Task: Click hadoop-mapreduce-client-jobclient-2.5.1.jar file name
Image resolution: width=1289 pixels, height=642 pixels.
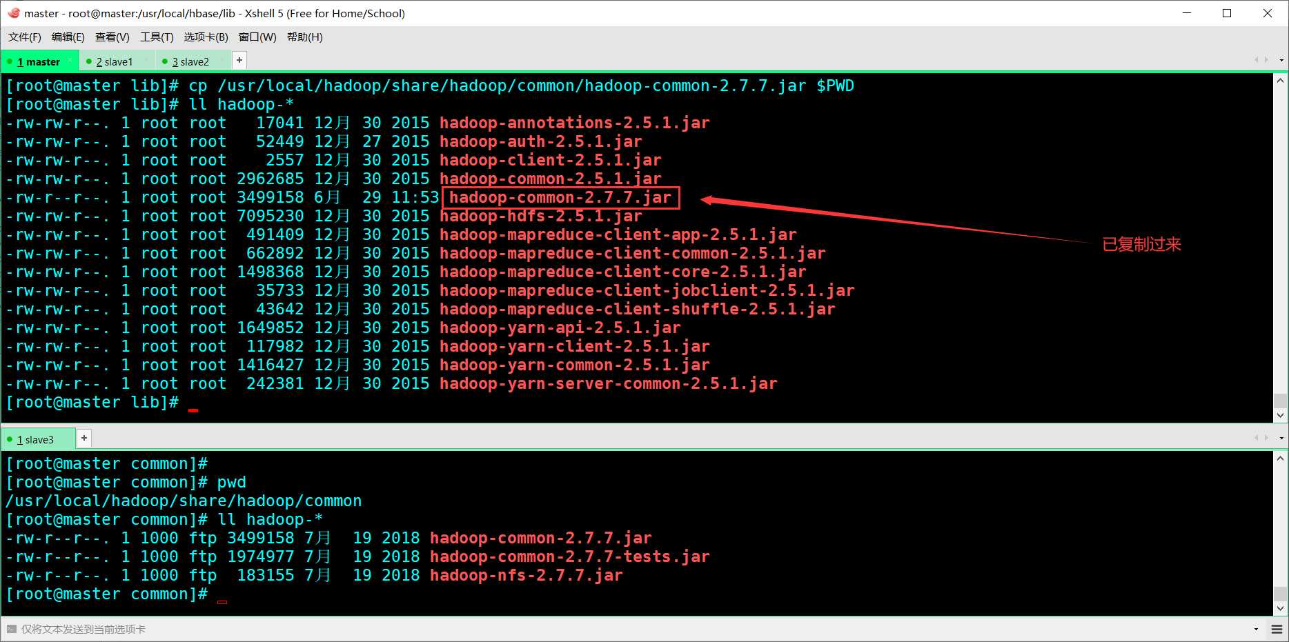Action: (647, 290)
